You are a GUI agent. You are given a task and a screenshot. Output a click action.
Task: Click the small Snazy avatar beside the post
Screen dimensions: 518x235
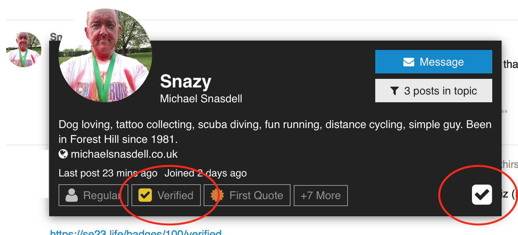(x=24, y=50)
